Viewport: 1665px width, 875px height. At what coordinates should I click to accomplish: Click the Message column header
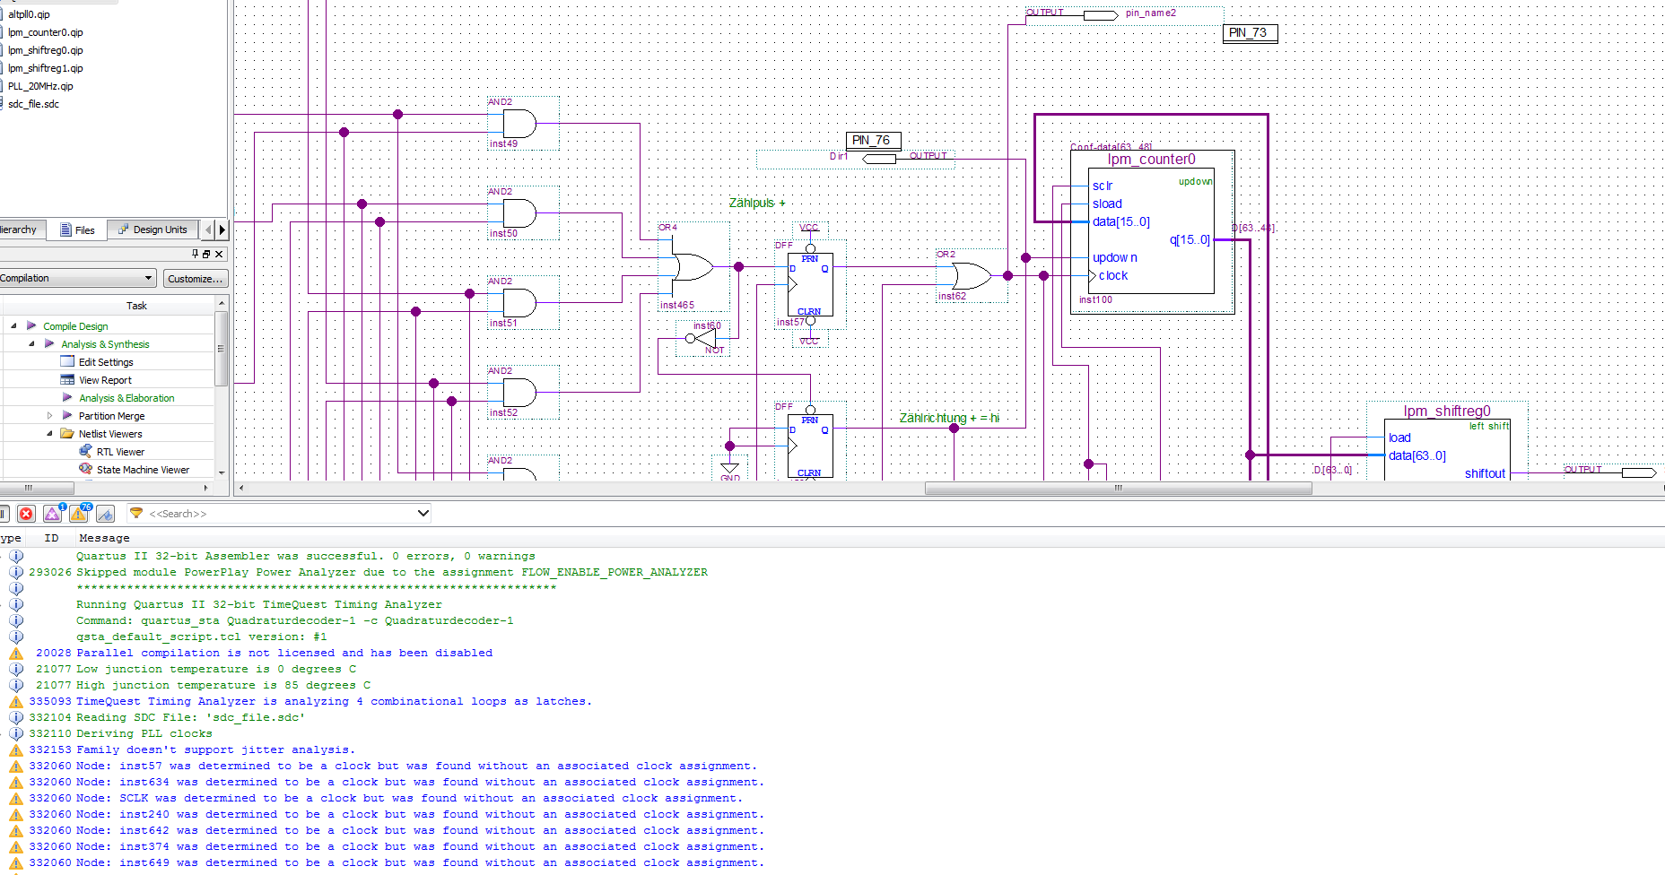[104, 538]
